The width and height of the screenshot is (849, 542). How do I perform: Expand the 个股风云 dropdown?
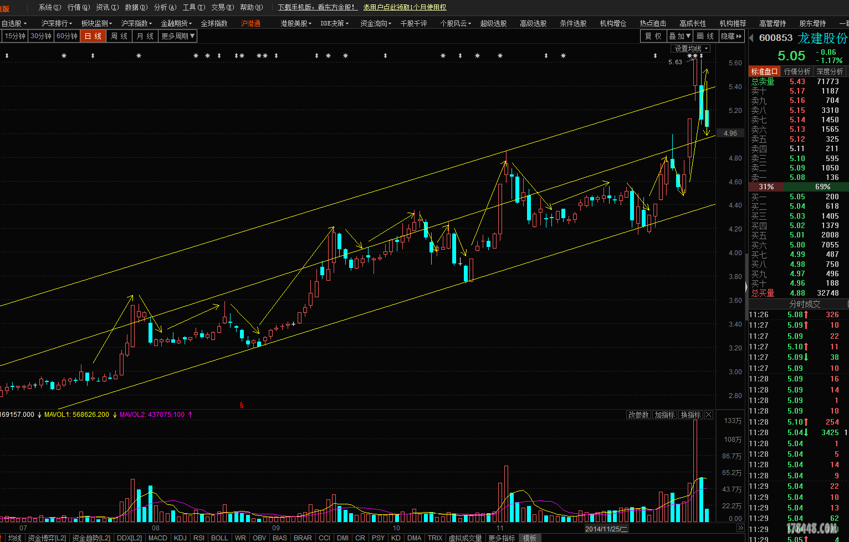point(456,23)
